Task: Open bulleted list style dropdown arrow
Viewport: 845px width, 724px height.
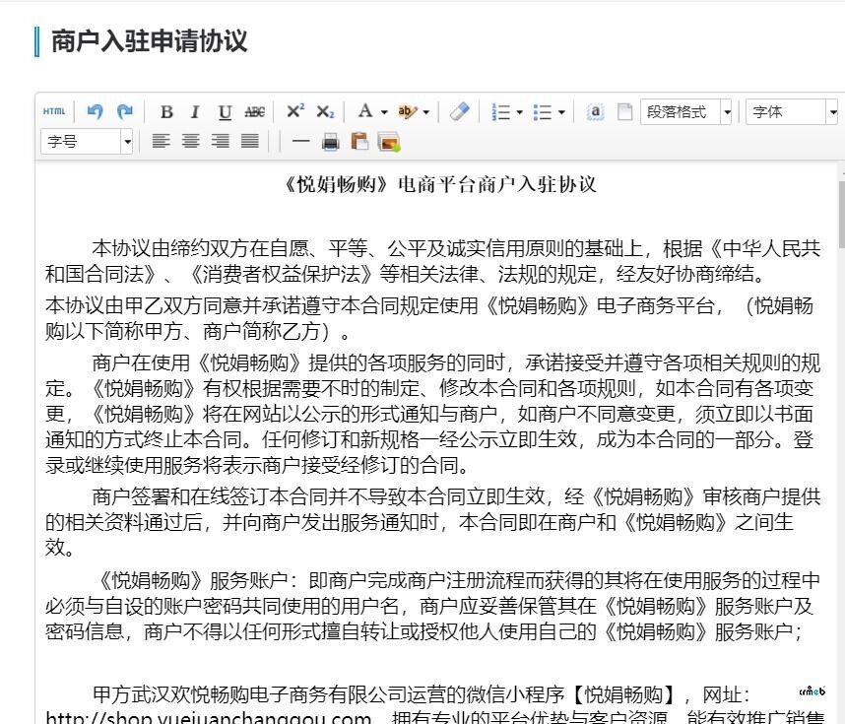Action: pyautogui.click(x=561, y=112)
